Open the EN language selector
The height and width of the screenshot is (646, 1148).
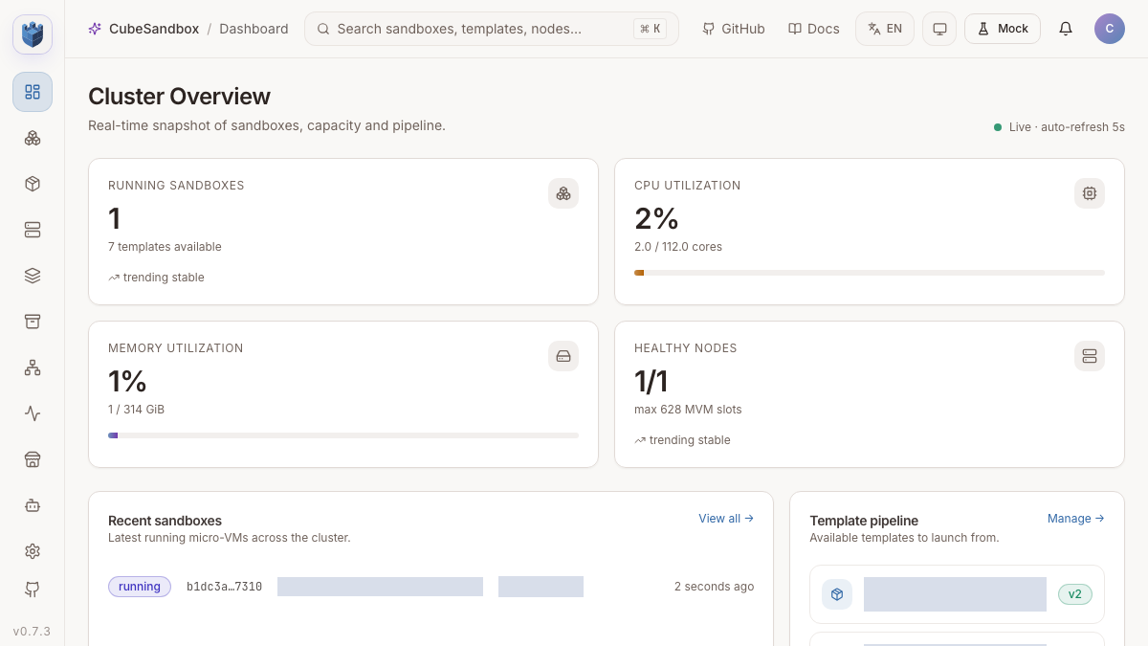(x=885, y=29)
